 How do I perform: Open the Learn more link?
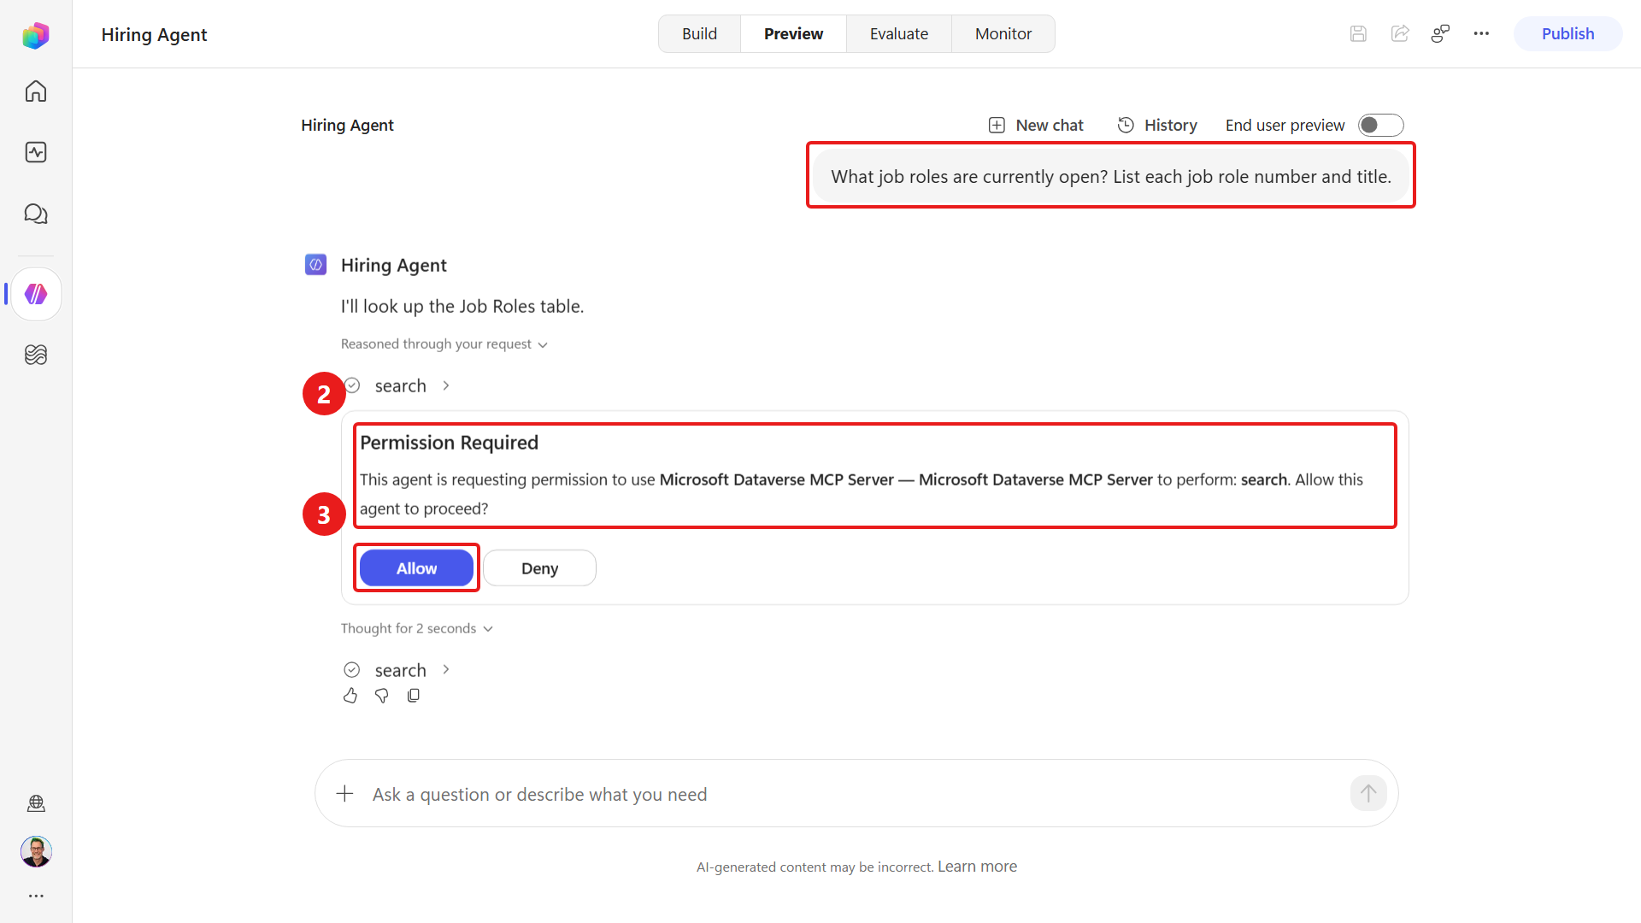(x=977, y=867)
